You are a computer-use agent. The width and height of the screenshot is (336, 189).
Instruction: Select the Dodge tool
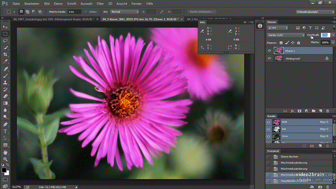click(x=5, y=117)
